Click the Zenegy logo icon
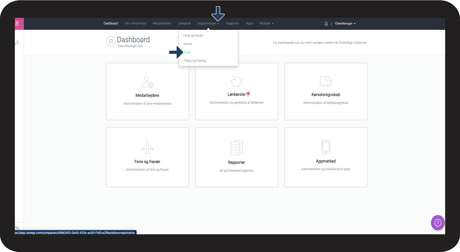The width and height of the screenshot is (460, 252). 17,24
